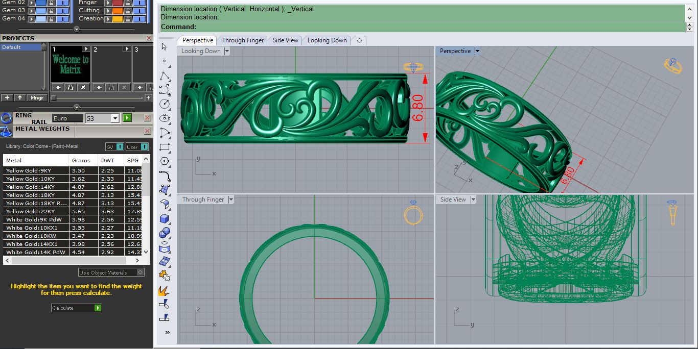The image size is (698, 349).
Task: Switch to the Through Finger tab
Action: (x=243, y=40)
